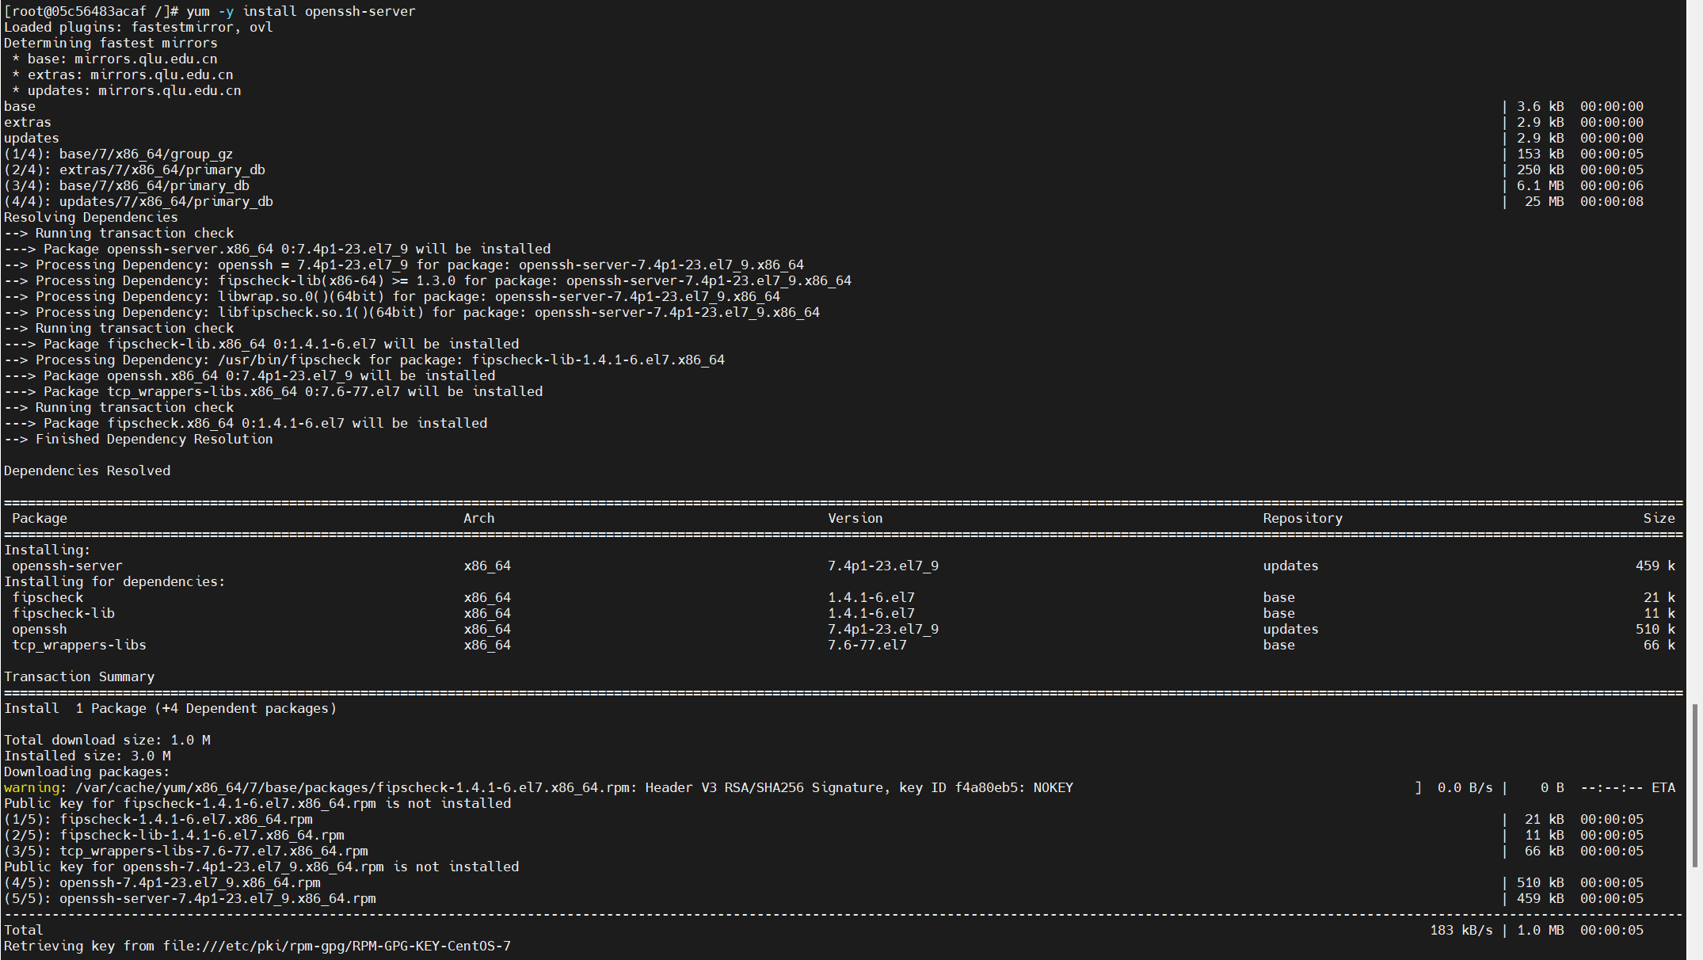Click the Install 1 Package summary line
The width and height of the screenshot is (1703, 960).
click(170, 708)
